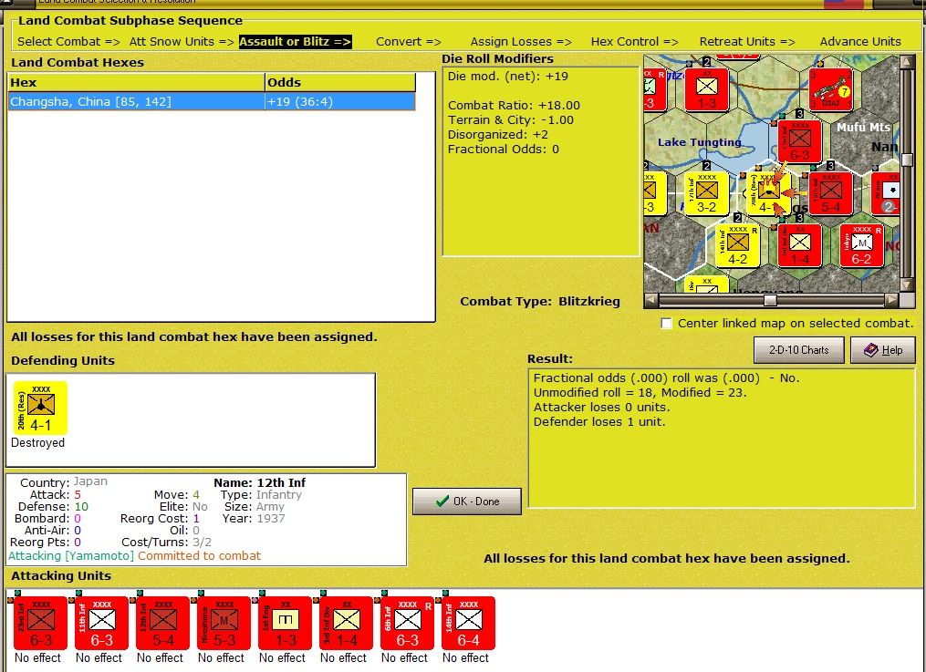The width and height of the screenshot is (926, 672).
Task: Click the Die mod. (net): +19 line
Action: (x=508, y=76)
